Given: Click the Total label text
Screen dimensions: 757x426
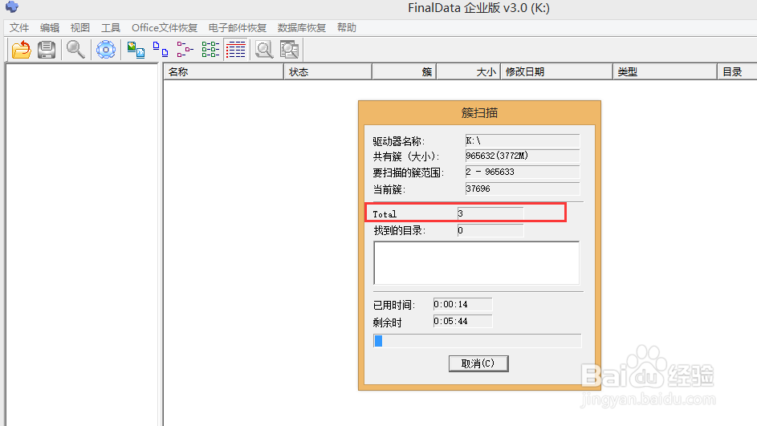Looking at the screenshot, I should click(385, 214).
